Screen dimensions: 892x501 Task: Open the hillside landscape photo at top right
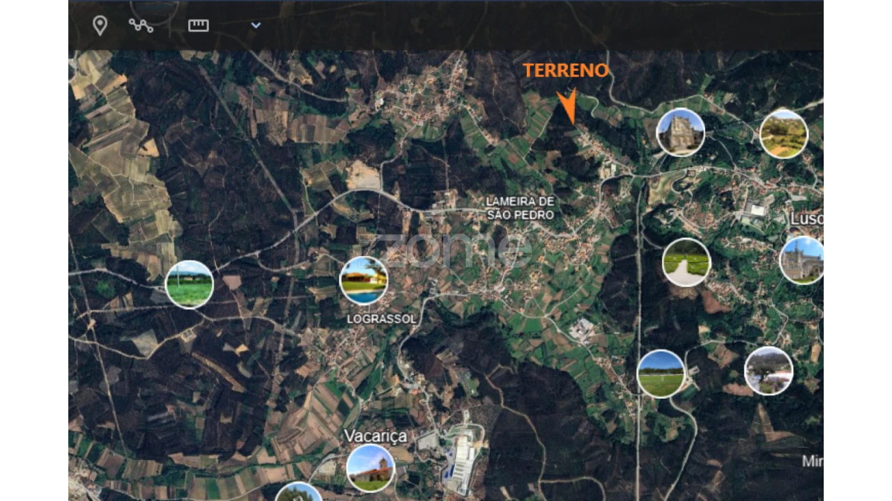click(783, 134)
